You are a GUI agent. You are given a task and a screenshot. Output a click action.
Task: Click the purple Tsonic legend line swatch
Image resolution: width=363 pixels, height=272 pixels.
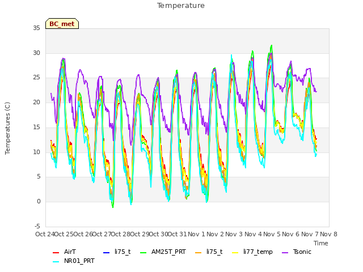pyautogui.click(x=285, y=252)
